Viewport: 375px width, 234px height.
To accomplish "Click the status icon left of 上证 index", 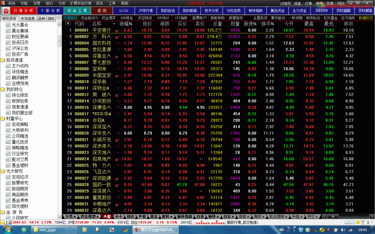I will (3, 222).
